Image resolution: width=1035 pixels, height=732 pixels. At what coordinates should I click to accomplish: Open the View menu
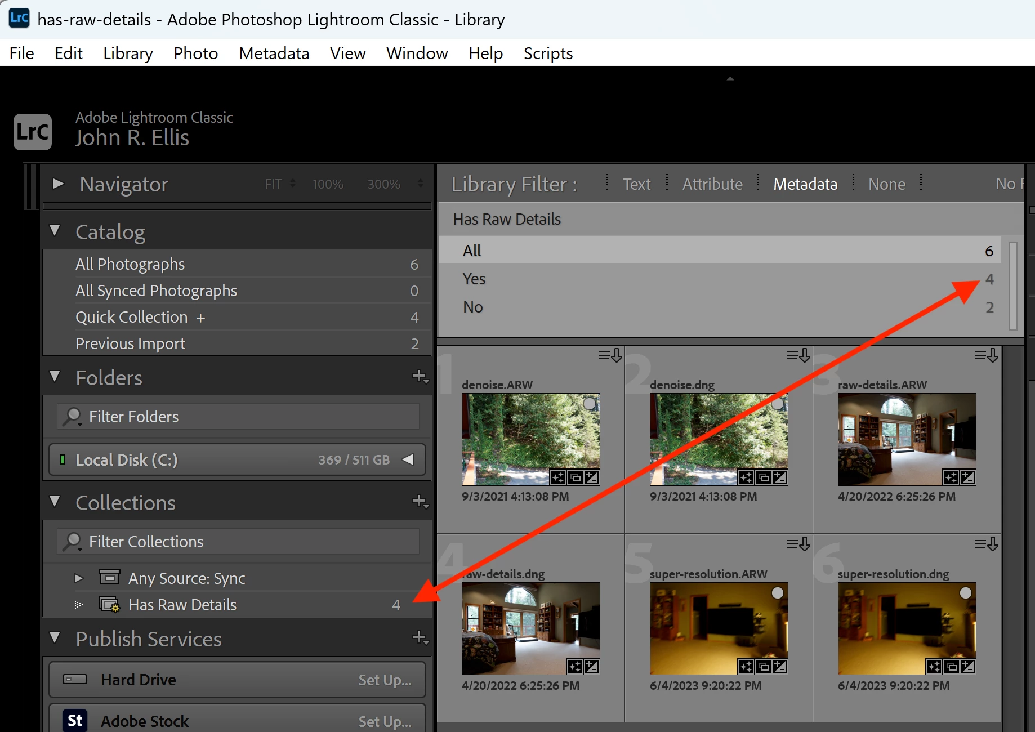(347, 53)
